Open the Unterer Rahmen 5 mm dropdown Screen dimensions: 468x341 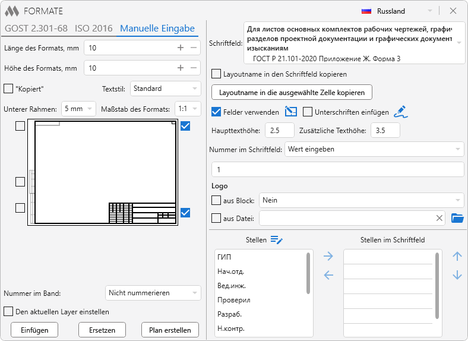[78, 109]
